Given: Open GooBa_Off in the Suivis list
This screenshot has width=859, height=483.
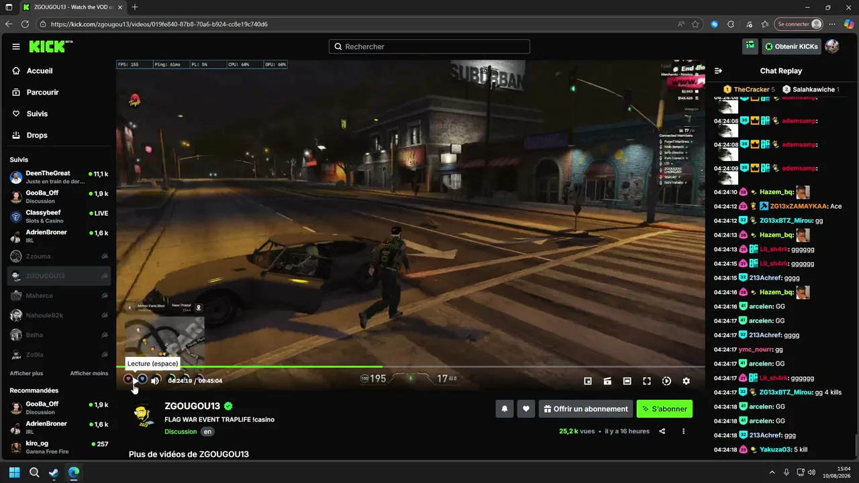Looking at the screenshot, I should point(59,197).
